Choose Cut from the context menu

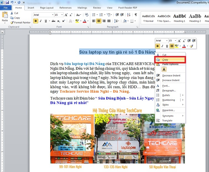click(170, 55)
